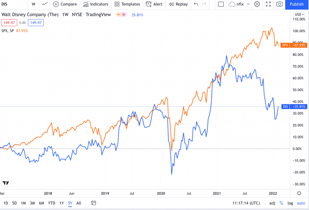Screen dimensions: 309x210
Task: Take a snapshot with camera icon
Action: (279, 4)
